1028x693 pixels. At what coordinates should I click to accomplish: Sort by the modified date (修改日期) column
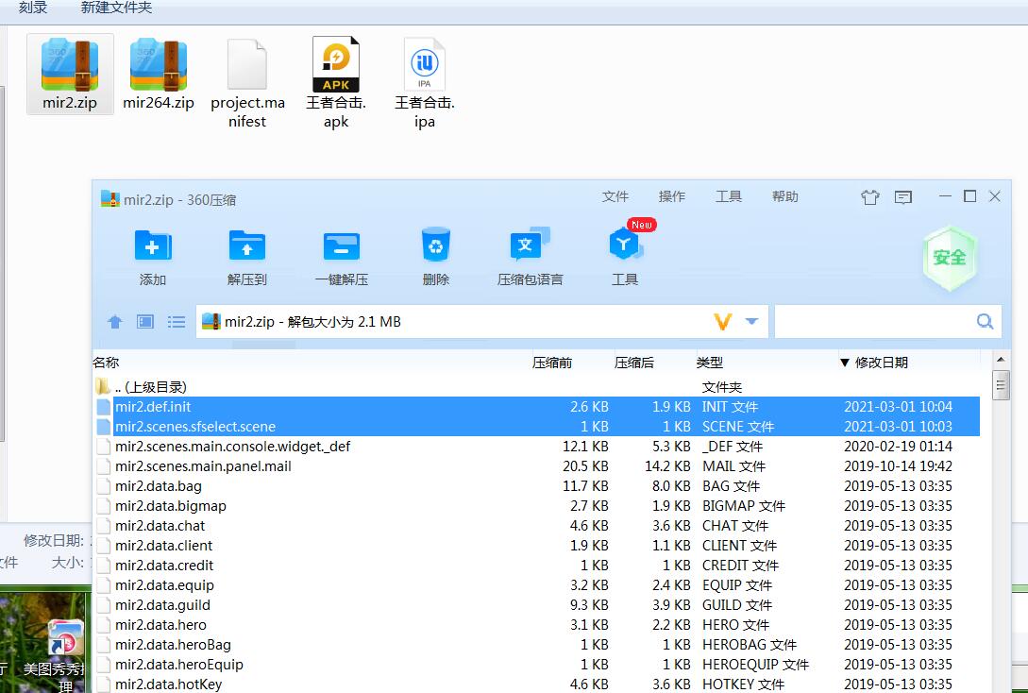click(x=881, y=363)
